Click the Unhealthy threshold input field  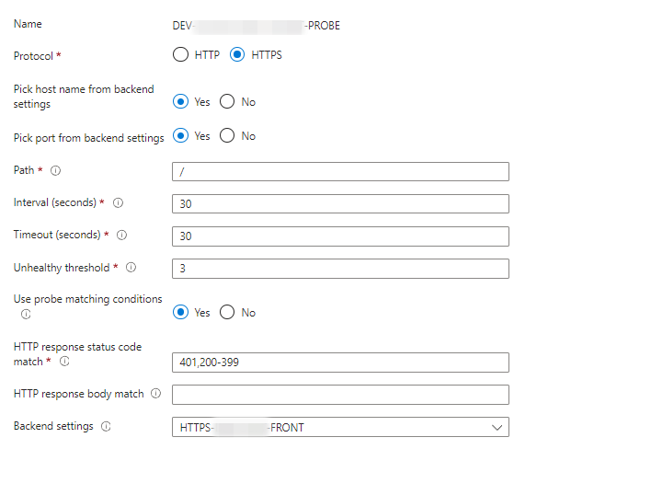click(x=340, y=269)
